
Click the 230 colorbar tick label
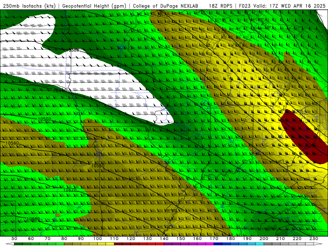pos(314,239)
